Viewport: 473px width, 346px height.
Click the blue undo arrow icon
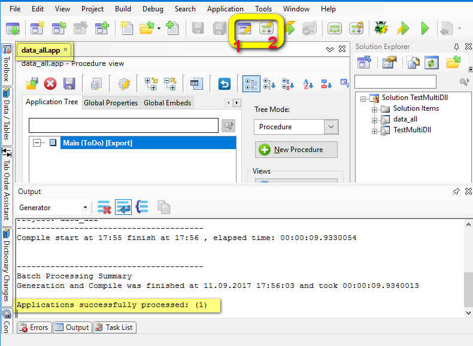coord(225,84)
